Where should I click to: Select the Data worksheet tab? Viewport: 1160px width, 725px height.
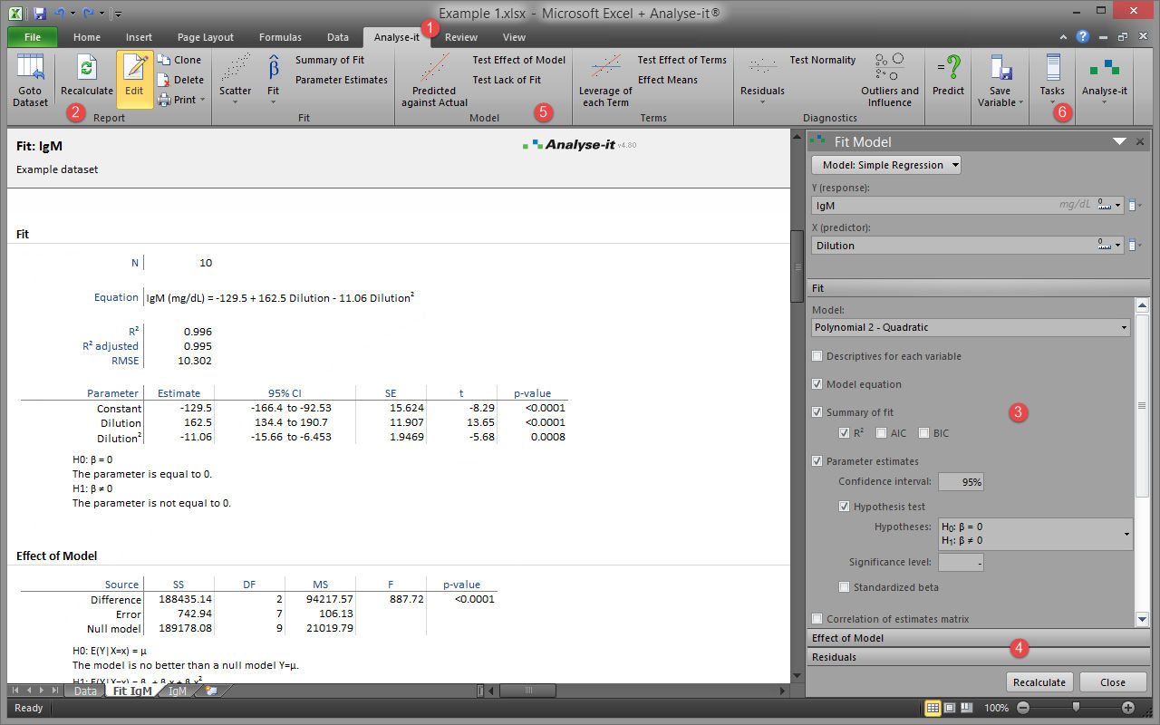pyautogui.click(x=85, y=691)
